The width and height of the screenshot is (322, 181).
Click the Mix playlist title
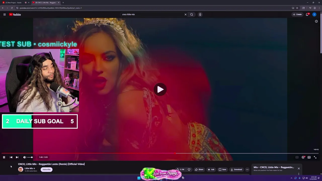tap(274, 167)
